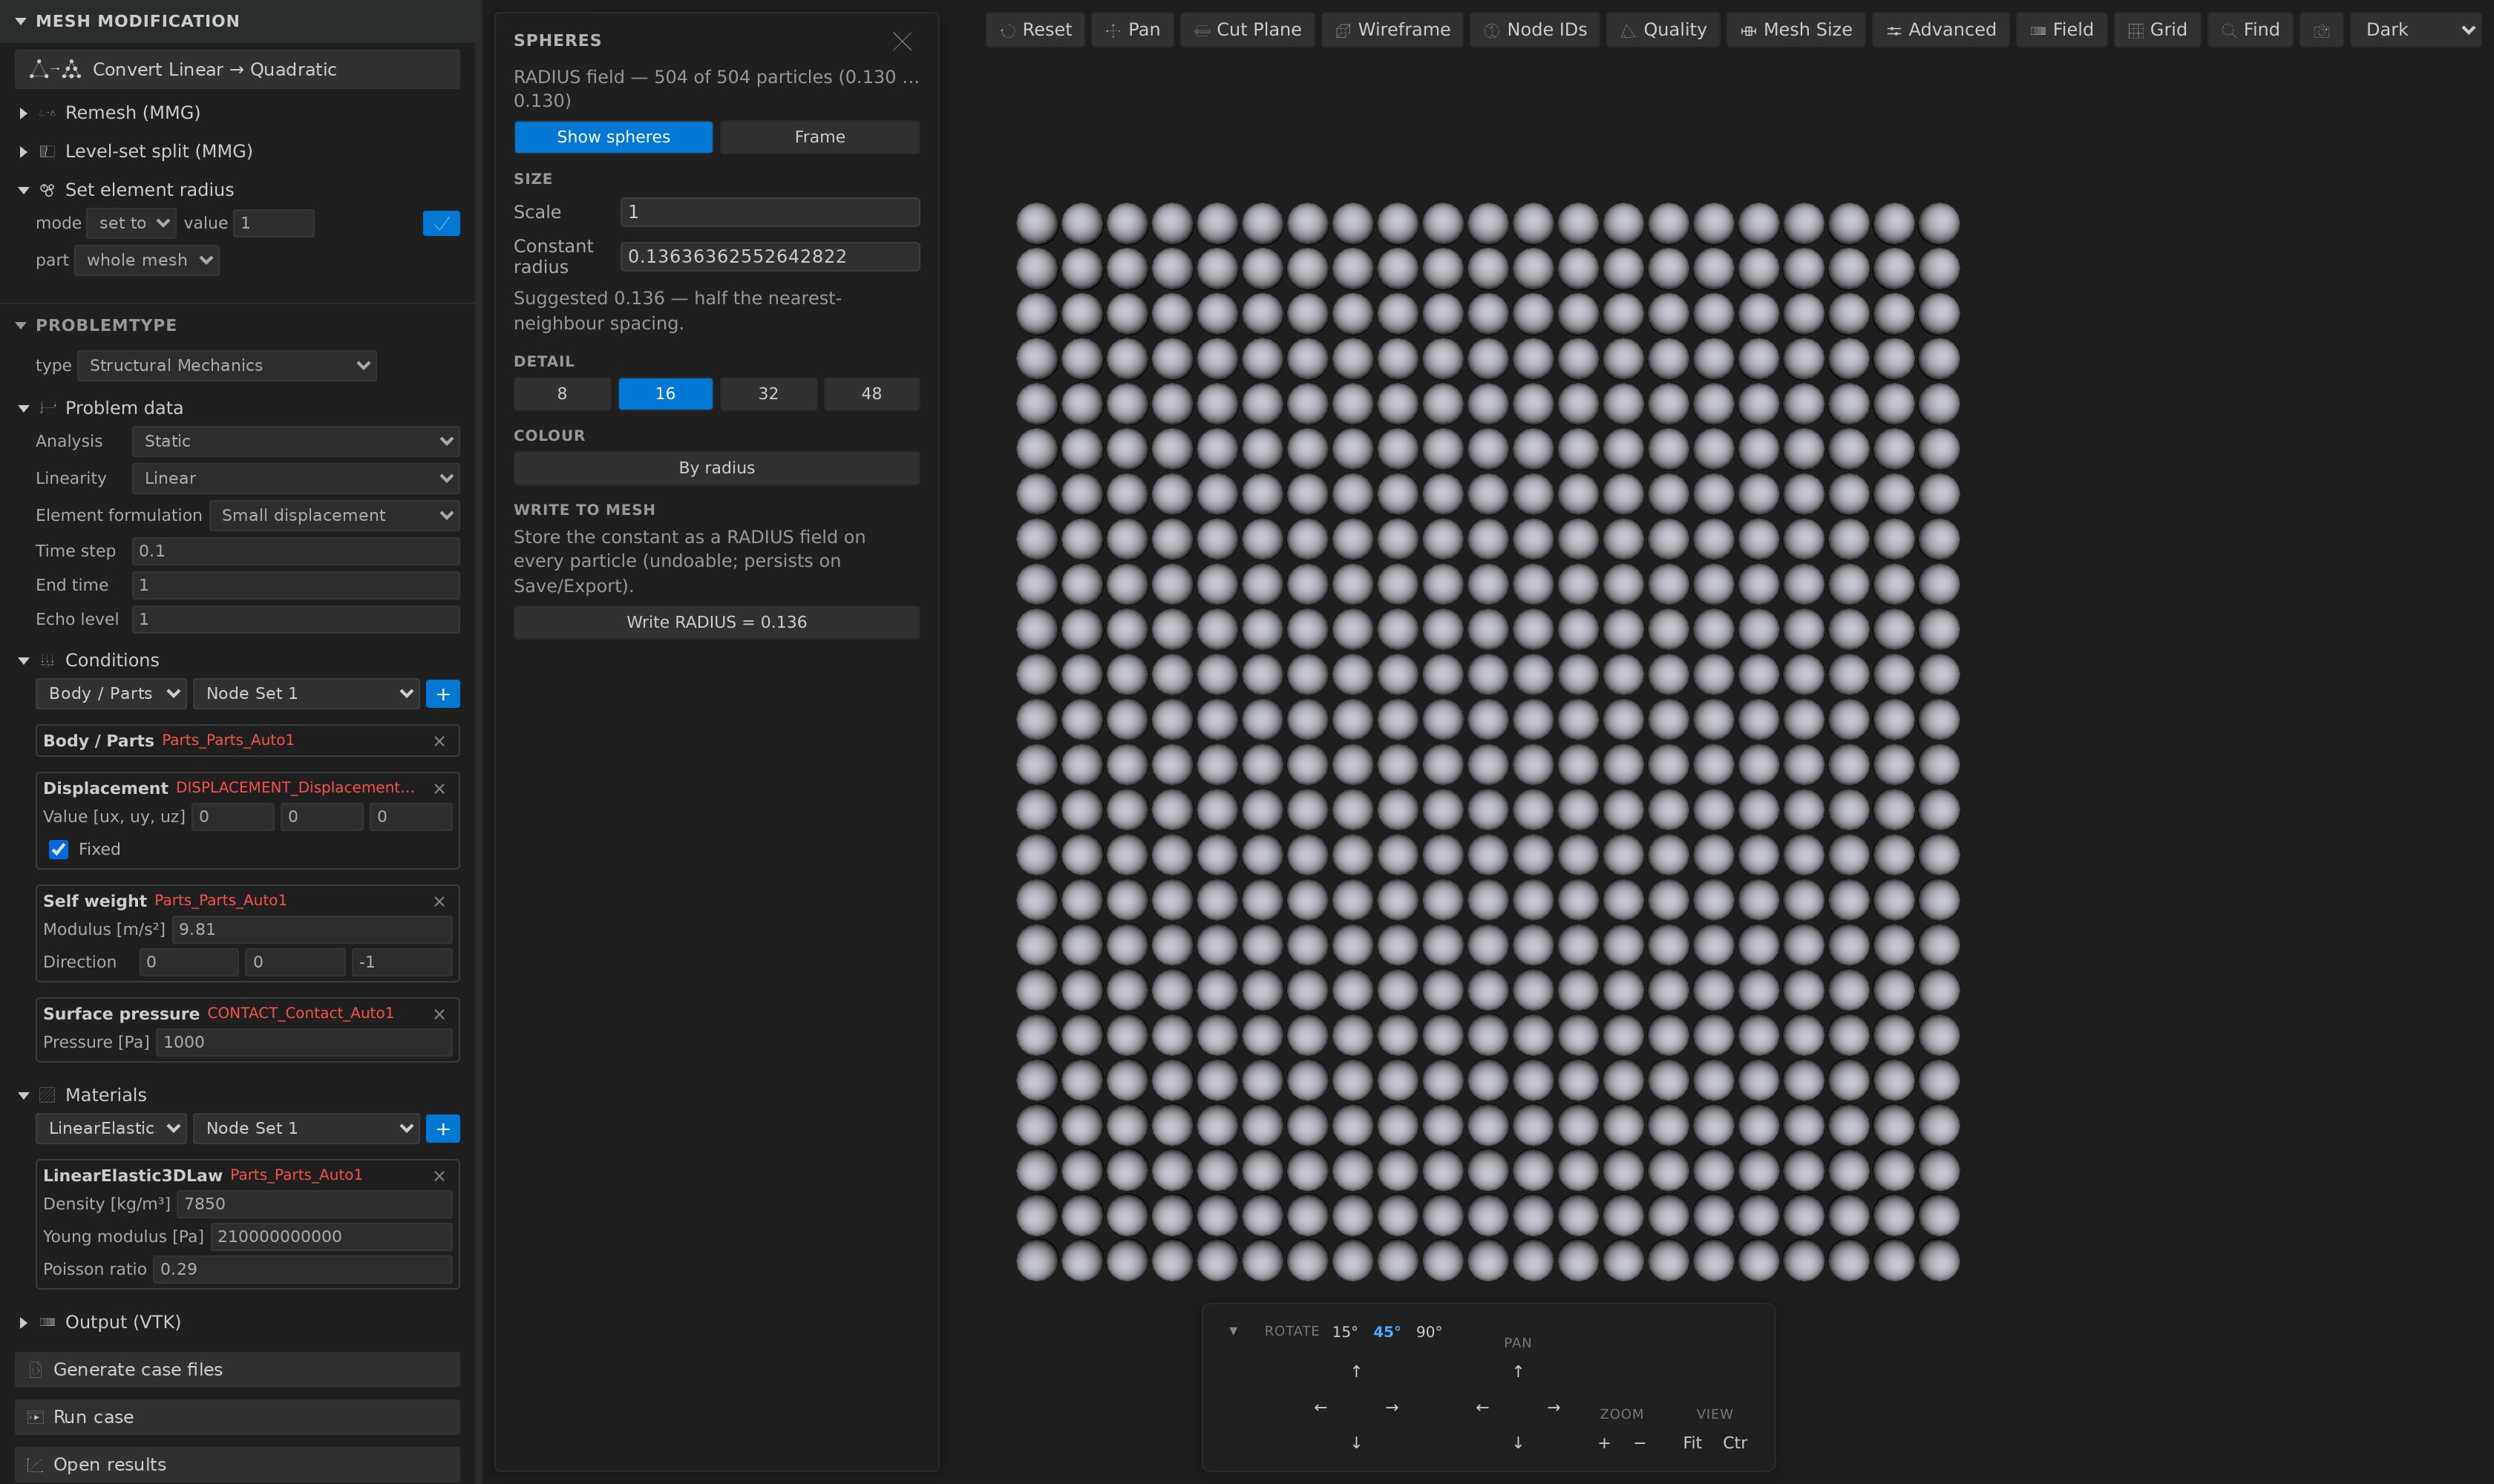Open the problem type dropdown
The height and width of the screenshot is (1484, 2494).
227,366
